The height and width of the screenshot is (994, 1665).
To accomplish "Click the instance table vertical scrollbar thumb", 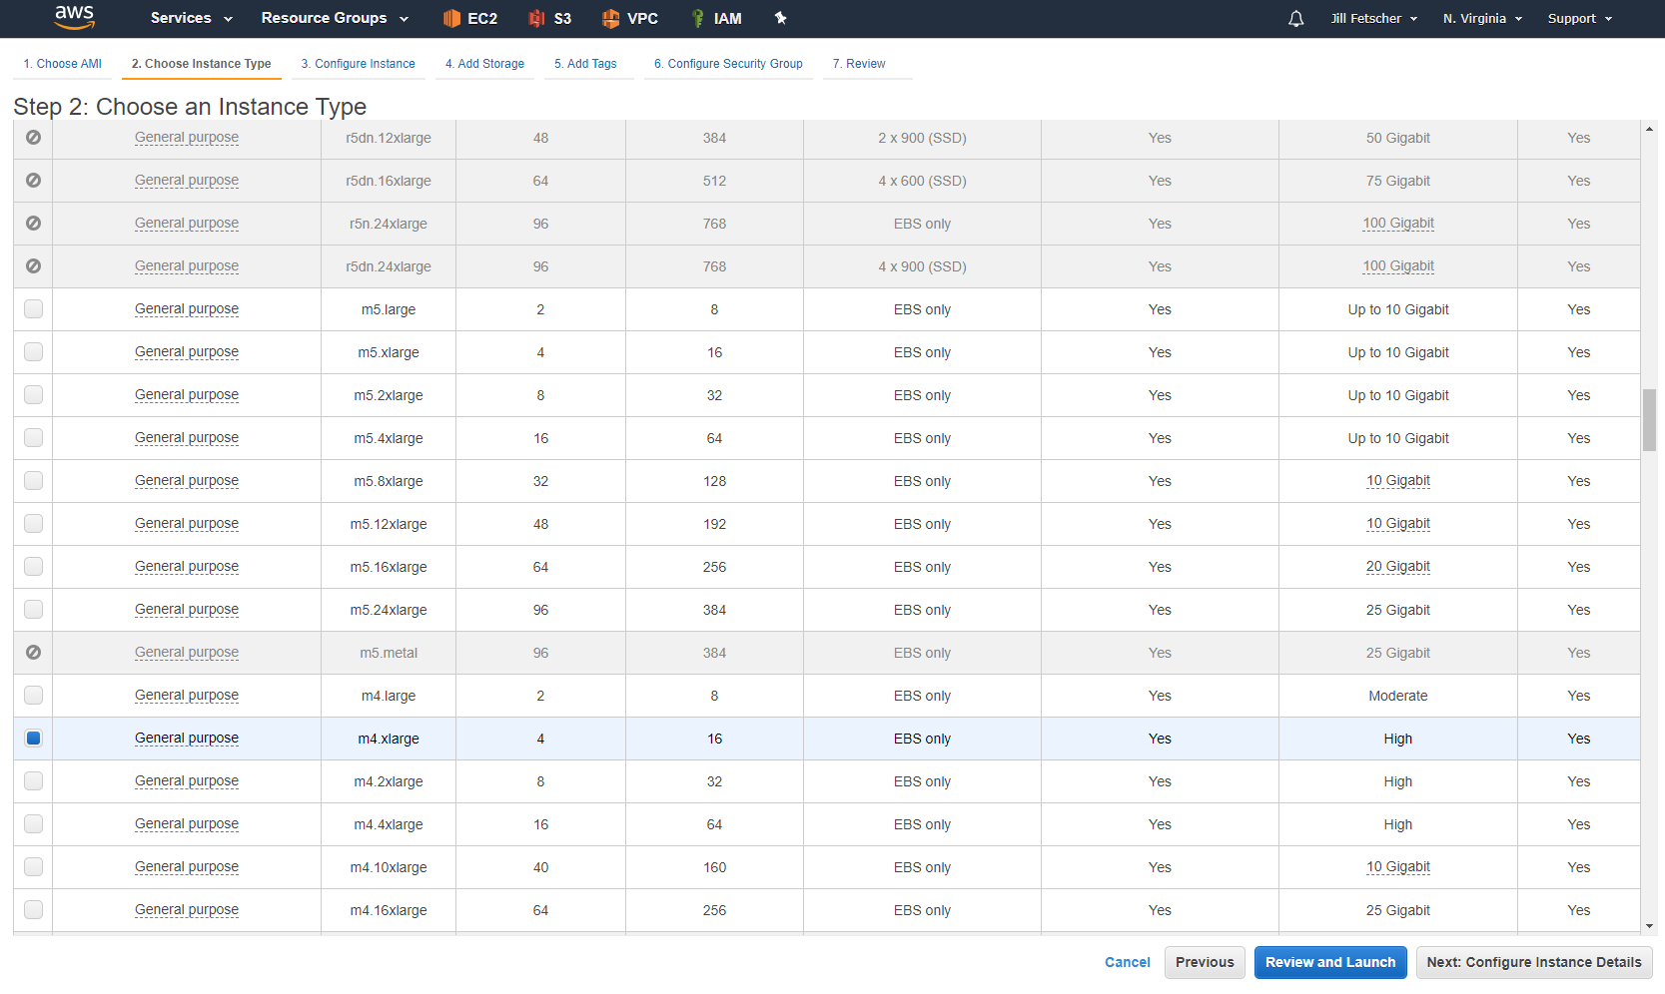I will click(x=1649, y=420).
